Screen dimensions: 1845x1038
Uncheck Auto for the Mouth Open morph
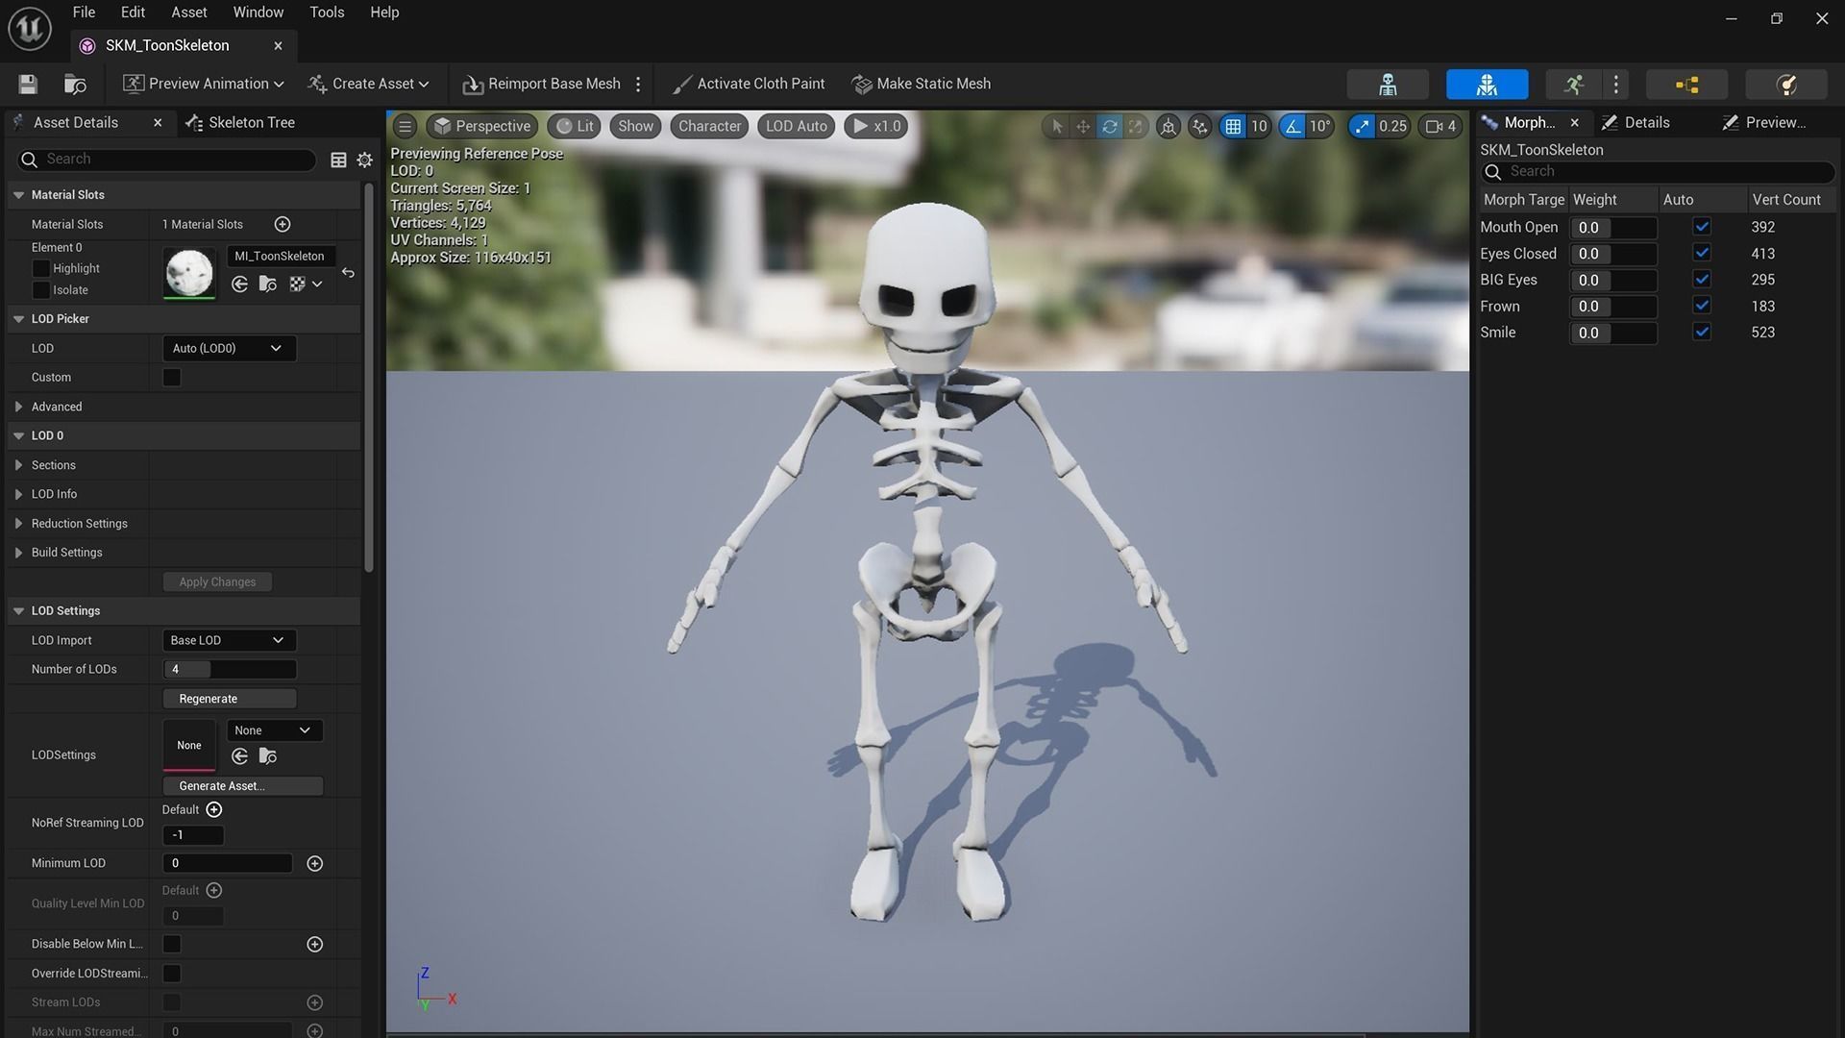(1702, 227)
